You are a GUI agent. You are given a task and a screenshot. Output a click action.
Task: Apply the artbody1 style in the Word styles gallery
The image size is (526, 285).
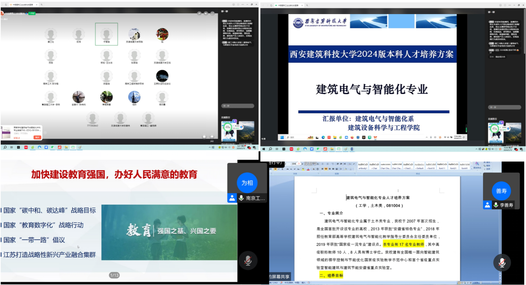pyautogui.click(x=363, y=166)
